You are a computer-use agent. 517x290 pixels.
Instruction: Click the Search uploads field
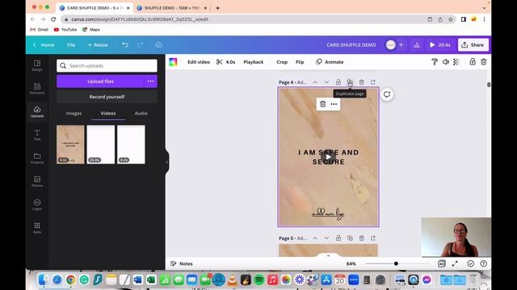tap(107, 66)
